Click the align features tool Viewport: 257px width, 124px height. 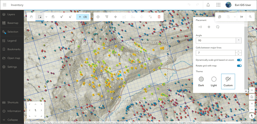(x=133, y=17)
